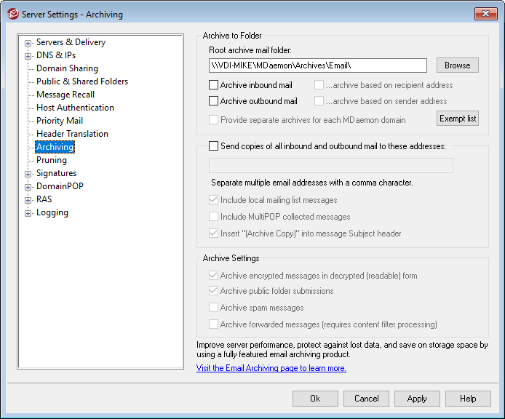Select Pruning in the settings tree

tap(52, 160)
